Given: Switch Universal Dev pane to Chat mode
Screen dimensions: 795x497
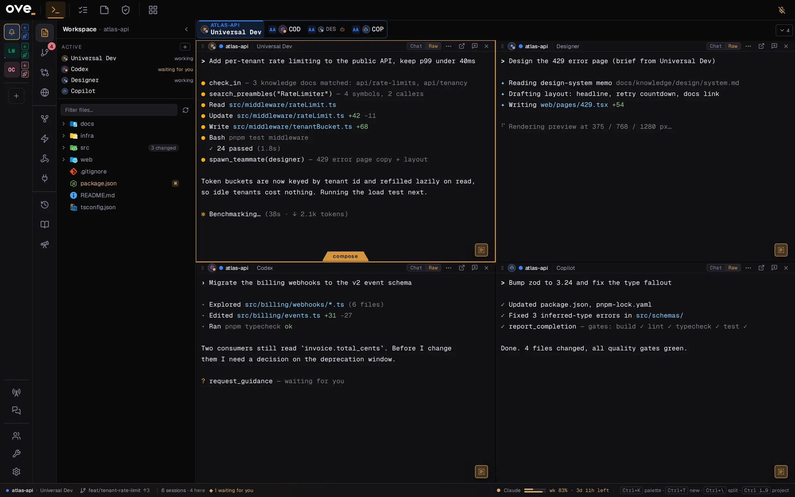Looking at the screenshot, I should (x=416, y=46).
